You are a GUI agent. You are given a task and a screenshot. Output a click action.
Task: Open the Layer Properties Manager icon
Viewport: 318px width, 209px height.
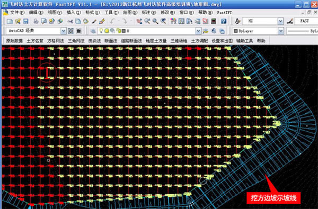[x=93, y=31]
